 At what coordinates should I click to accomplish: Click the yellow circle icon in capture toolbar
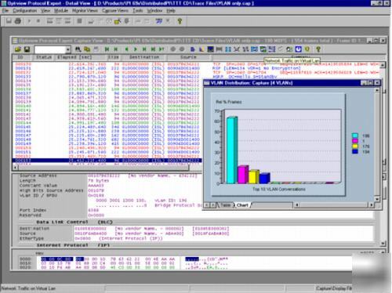pos(307,49)
